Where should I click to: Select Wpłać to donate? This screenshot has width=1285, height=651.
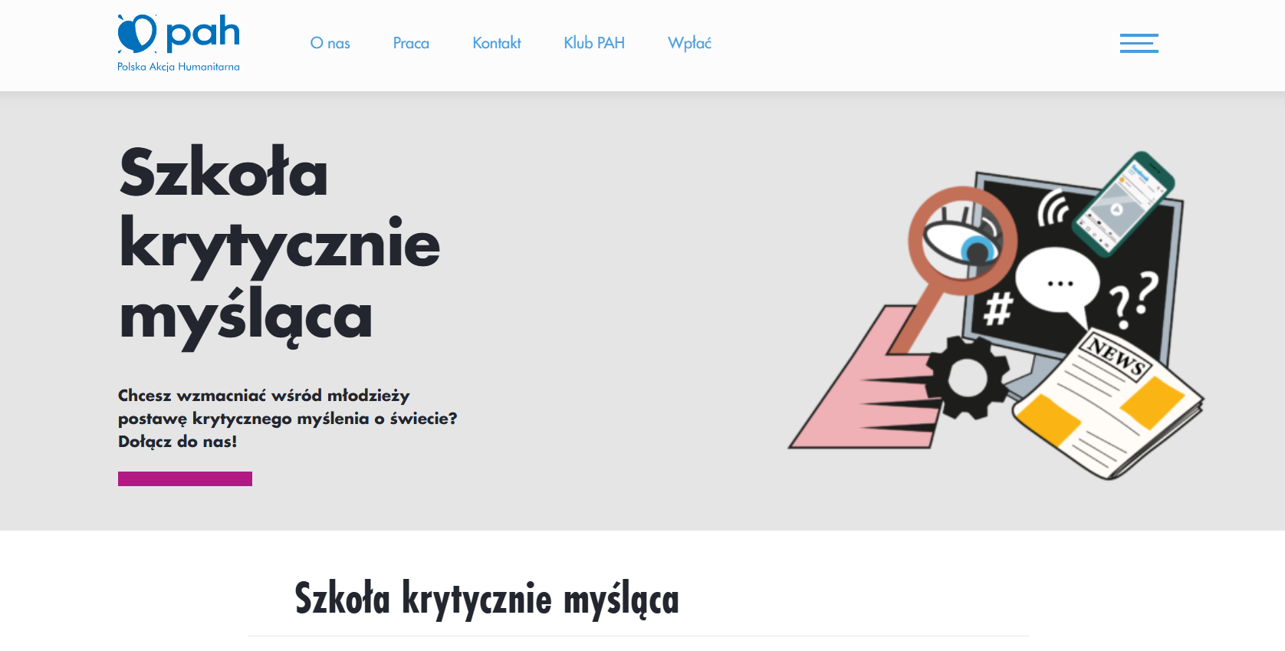click(689, 43)
